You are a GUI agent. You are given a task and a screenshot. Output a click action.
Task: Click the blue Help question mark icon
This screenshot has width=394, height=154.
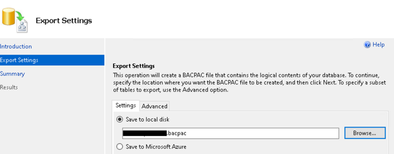pos(367,45)
